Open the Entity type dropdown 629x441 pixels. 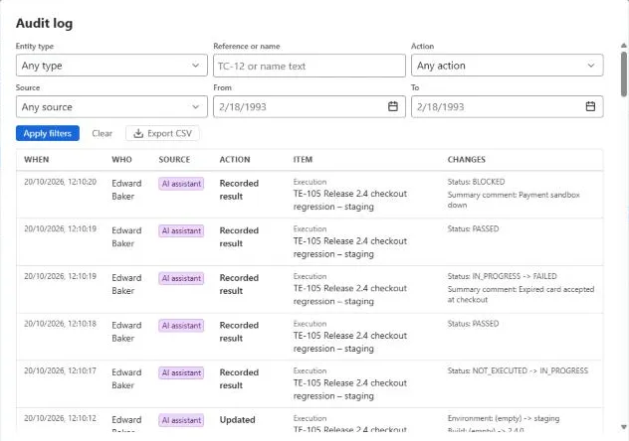111,66
